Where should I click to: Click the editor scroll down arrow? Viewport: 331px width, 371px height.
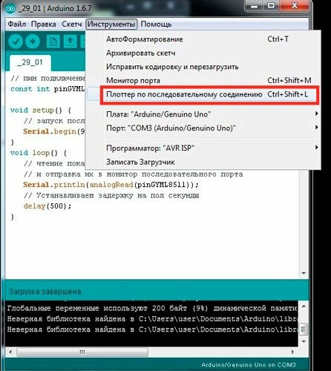[x=304, y=273]
